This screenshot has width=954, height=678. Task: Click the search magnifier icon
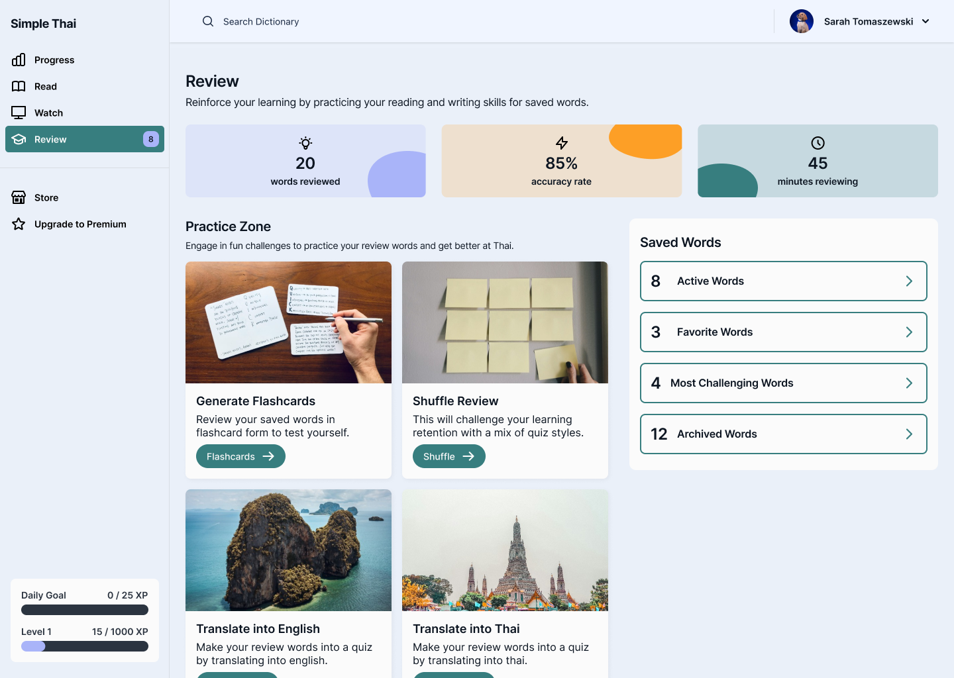point(208,21)
